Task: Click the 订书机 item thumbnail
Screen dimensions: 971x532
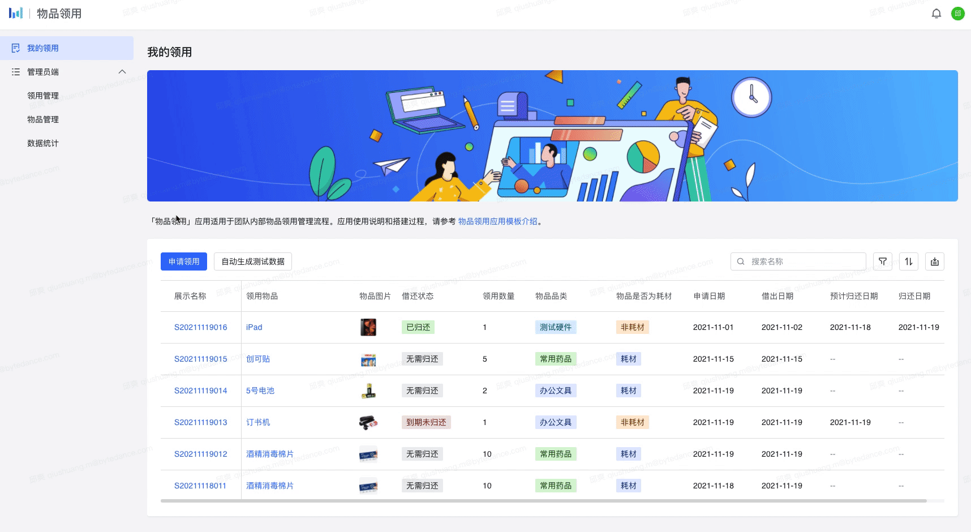Action: tap(368, 422)
